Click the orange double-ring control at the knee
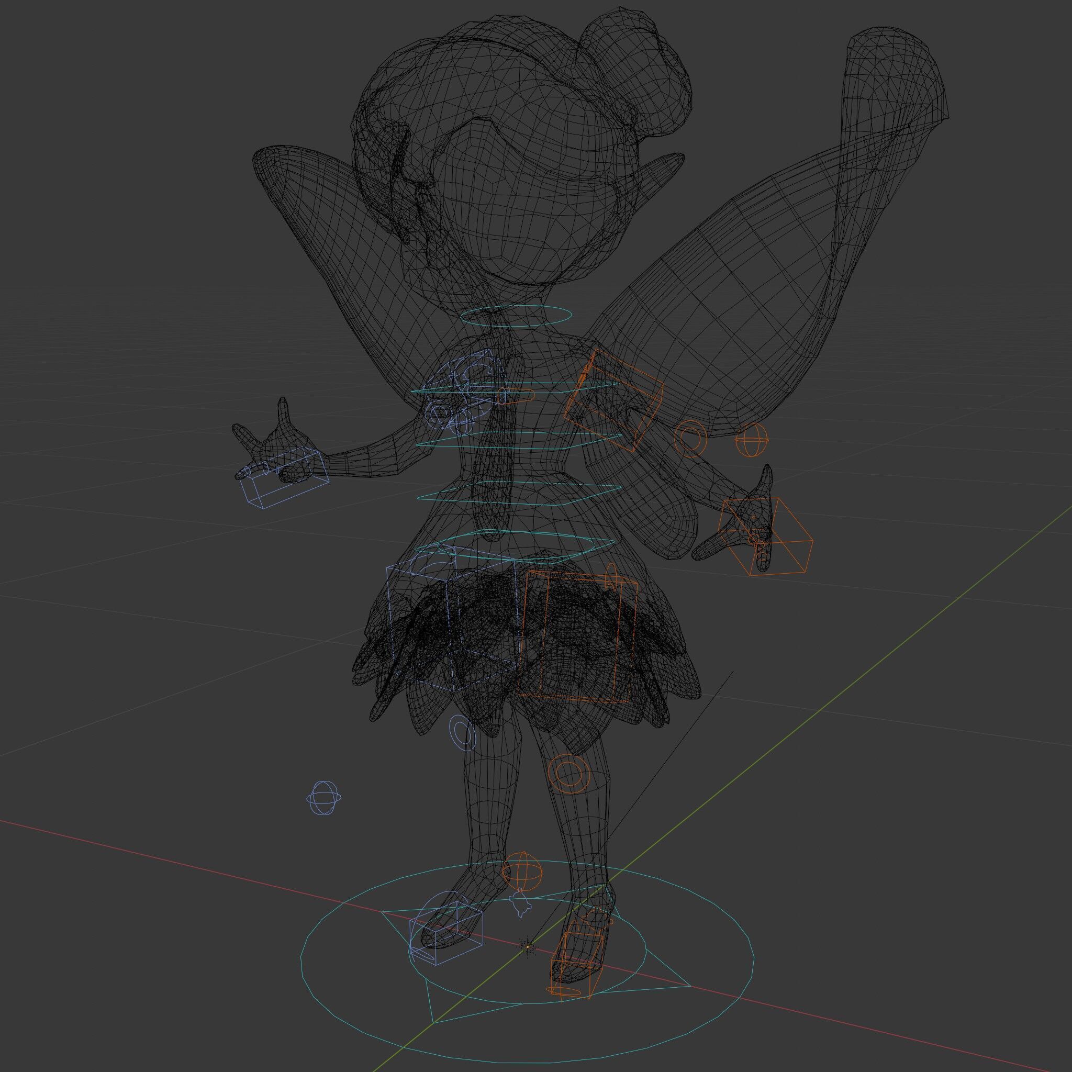 pos(568,774)
